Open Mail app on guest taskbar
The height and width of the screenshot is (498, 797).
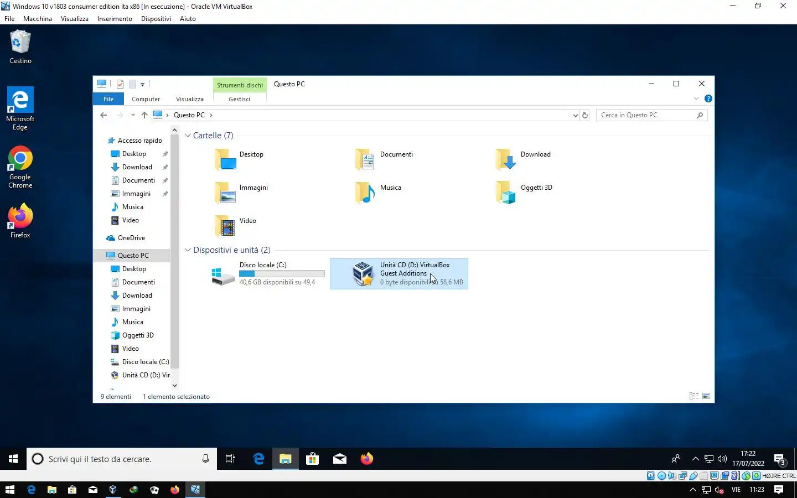click(339, 459)
